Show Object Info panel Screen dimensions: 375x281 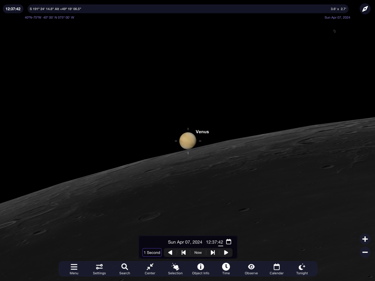[201, 269]
